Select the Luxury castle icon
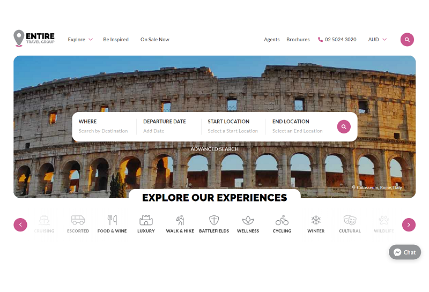Image resolution: width=429 pixels, height=292 pixels. [x=146, y=220]
